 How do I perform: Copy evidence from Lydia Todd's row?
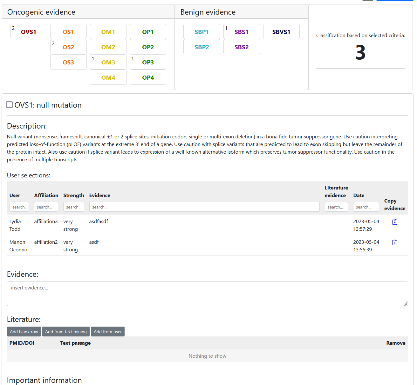coord(394,222)
